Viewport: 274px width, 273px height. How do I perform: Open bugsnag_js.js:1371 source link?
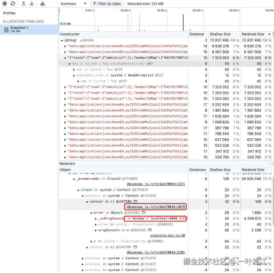pos(156,184)
